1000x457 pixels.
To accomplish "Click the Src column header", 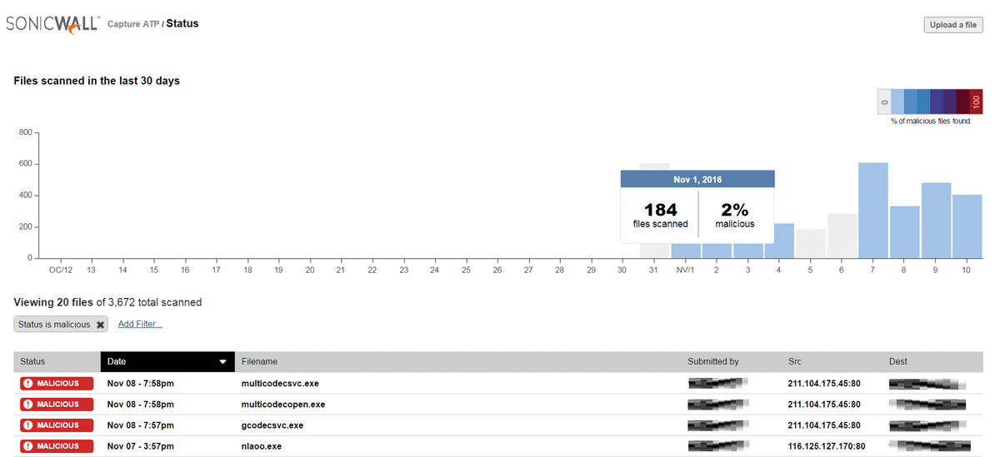I will (x=794, y=362).
